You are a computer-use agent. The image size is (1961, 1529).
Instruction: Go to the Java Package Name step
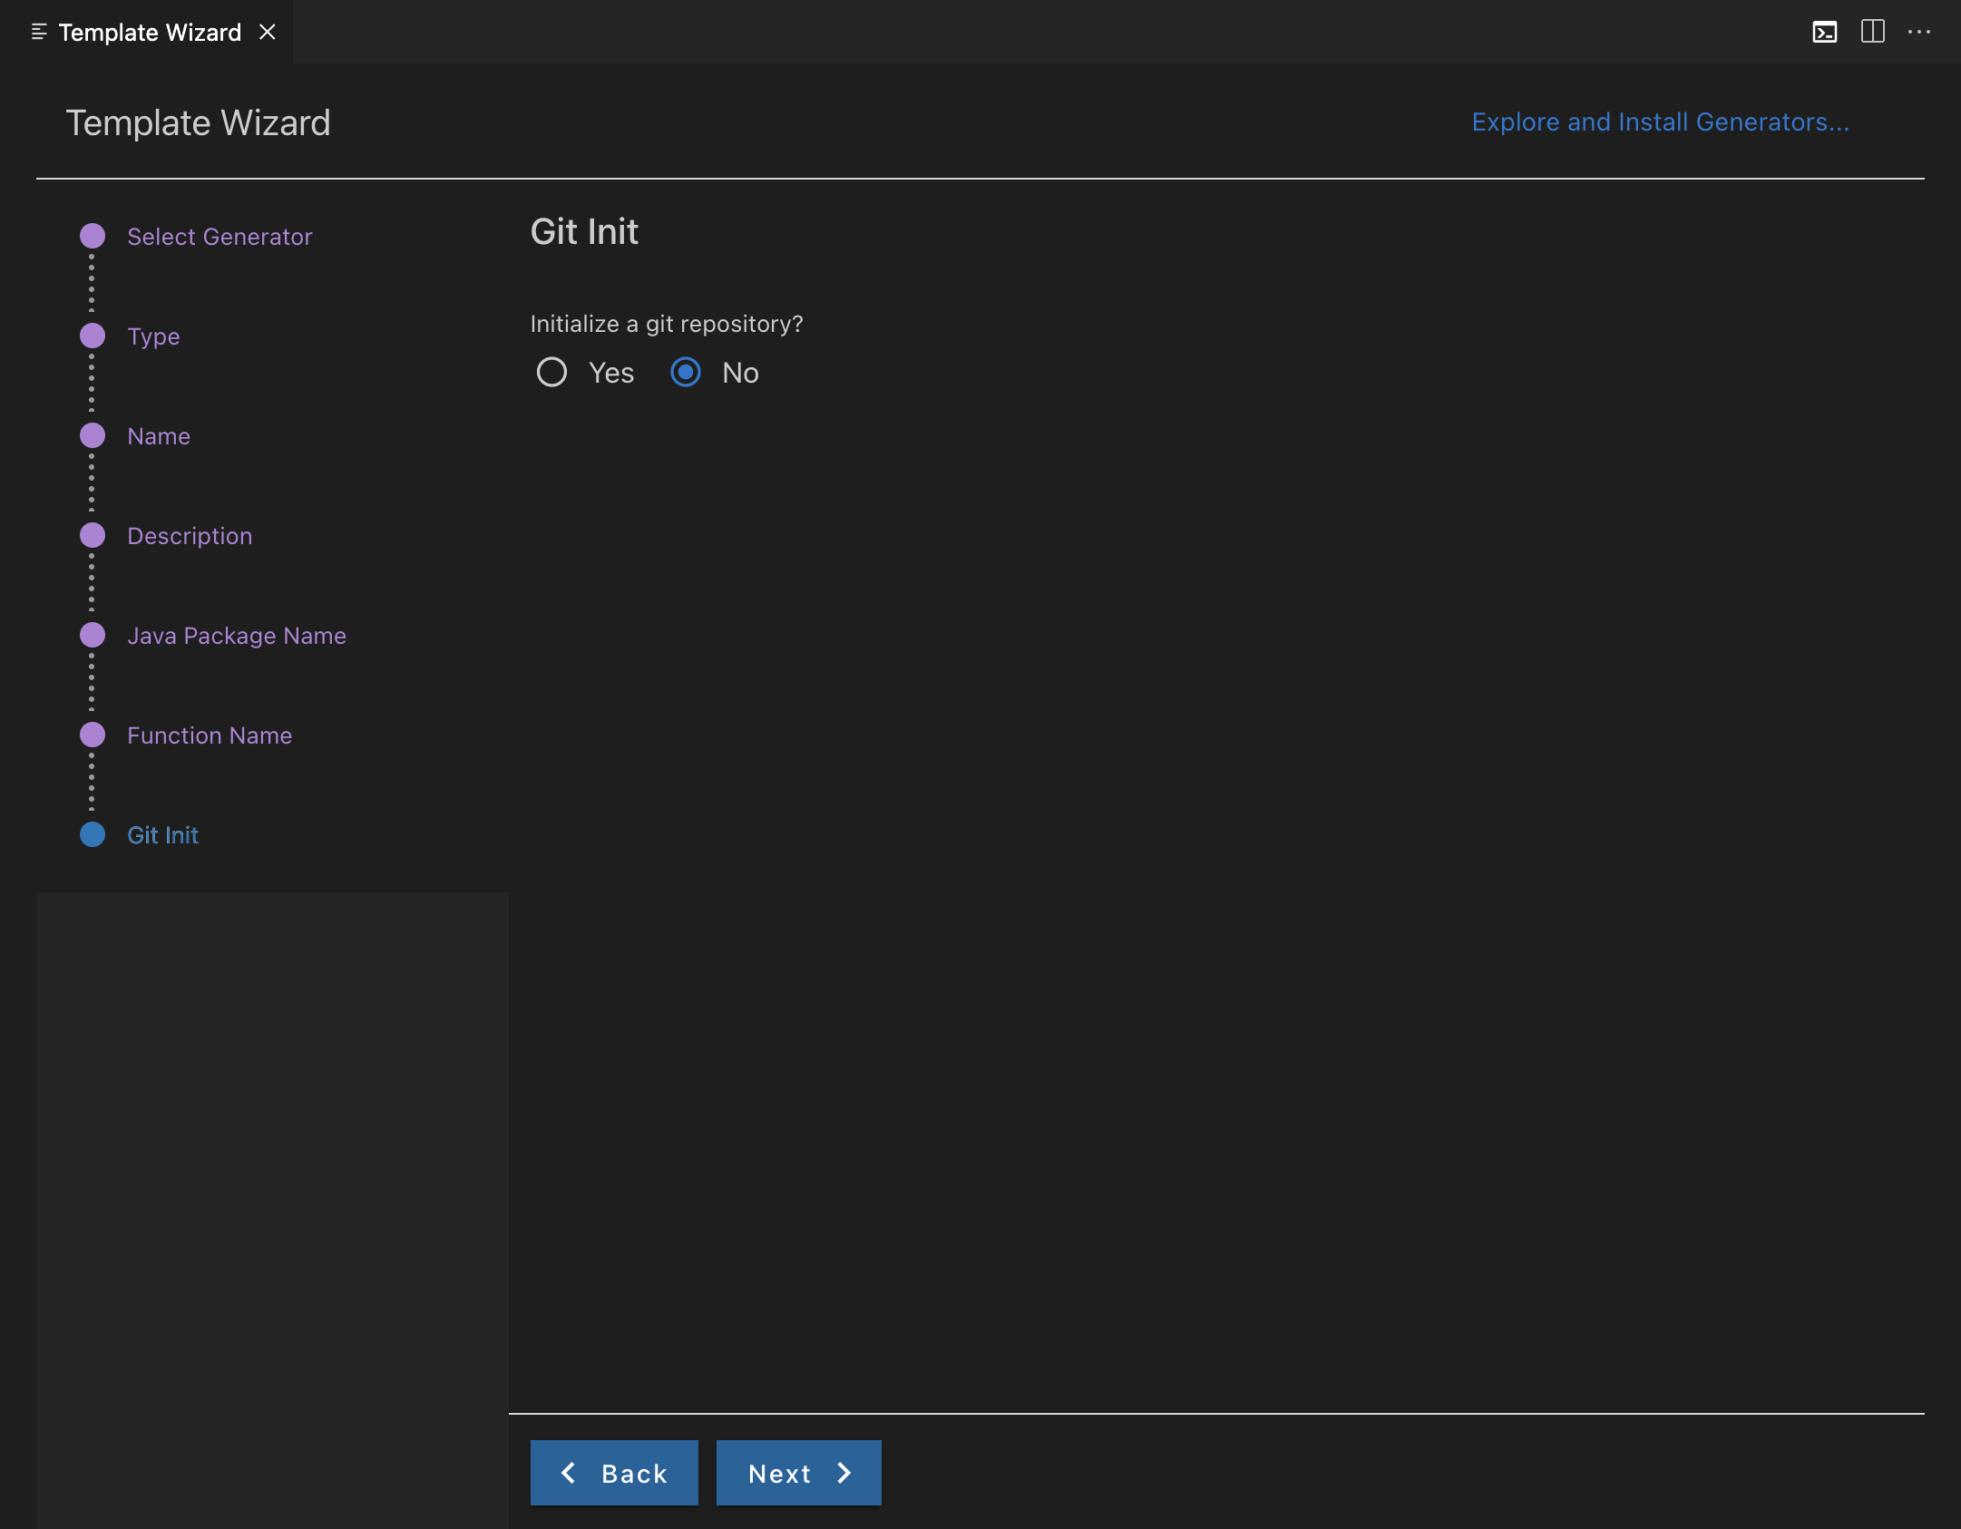pos(237,636)
